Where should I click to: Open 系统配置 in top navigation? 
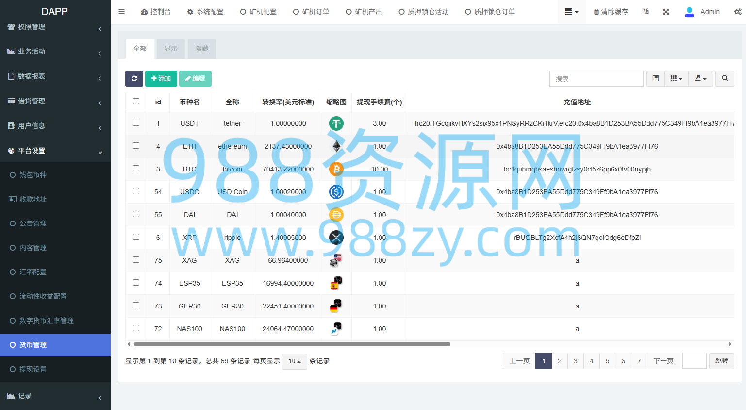205,12
